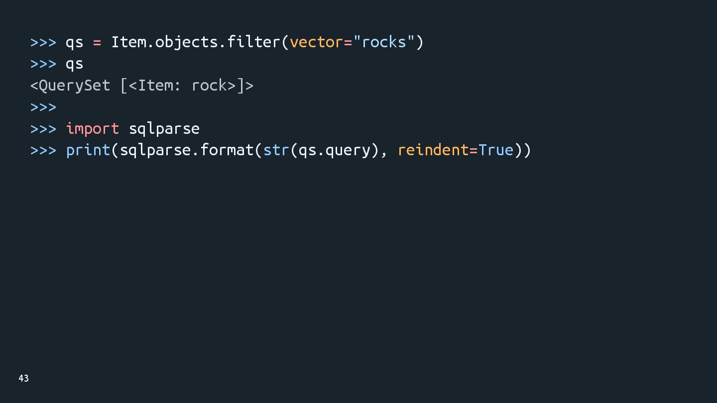Click the <Item: rock> result text
The image size is (717, 403).
point(182,85)
